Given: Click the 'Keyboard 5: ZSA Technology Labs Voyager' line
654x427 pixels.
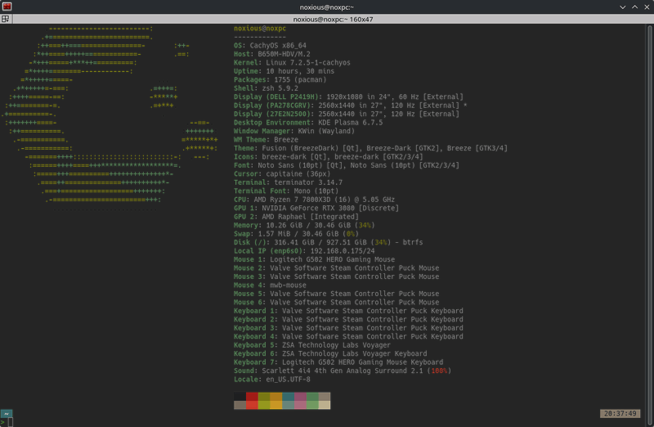Looking at the screenshot, I should point(312,345).
